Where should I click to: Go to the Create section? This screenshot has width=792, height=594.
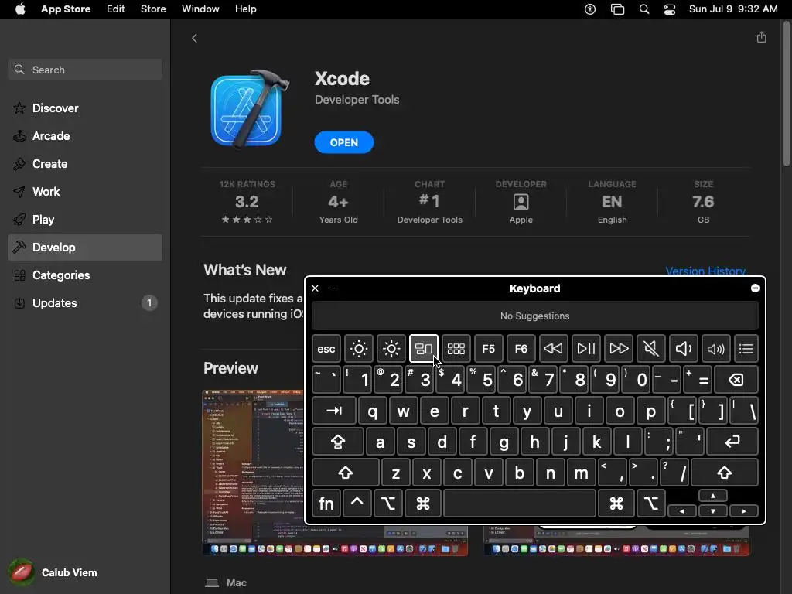85,164
